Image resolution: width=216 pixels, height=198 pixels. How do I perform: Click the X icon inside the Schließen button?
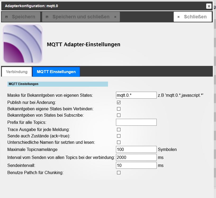[178, 17]
